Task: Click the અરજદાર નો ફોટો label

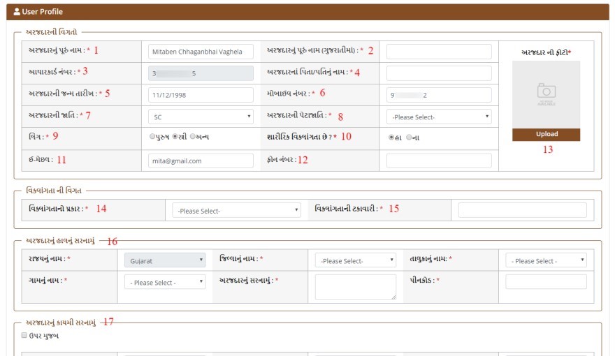Action: pyautogui.click(x=546, y=52)
